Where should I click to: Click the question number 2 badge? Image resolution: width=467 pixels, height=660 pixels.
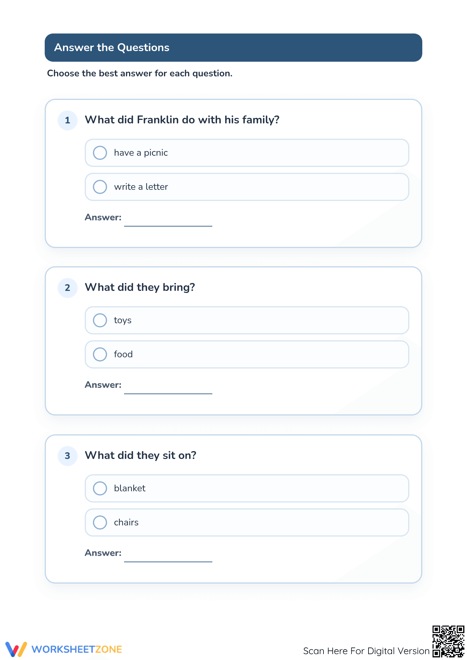coord(68,288)
